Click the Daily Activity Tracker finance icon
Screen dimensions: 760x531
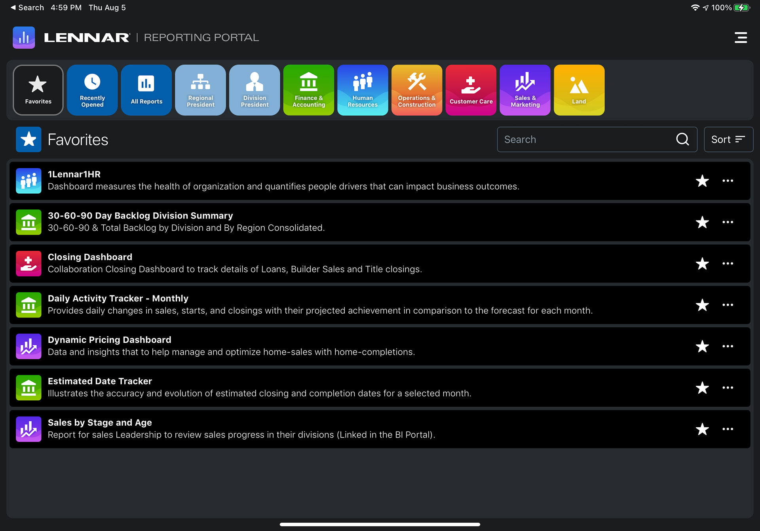(28, 305)
